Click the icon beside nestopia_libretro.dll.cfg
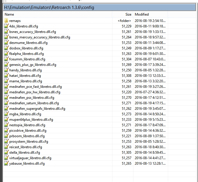 6,125
